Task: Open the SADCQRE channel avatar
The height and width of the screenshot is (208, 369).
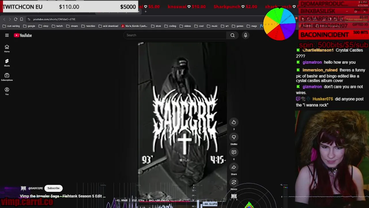Action: pyautogui.click(x=23, y=188)
